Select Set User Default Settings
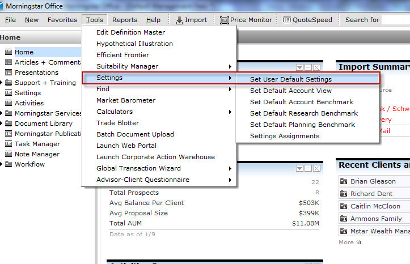This screenshot has width=410, height=264. pyautogui.click(x=291, y=79)
